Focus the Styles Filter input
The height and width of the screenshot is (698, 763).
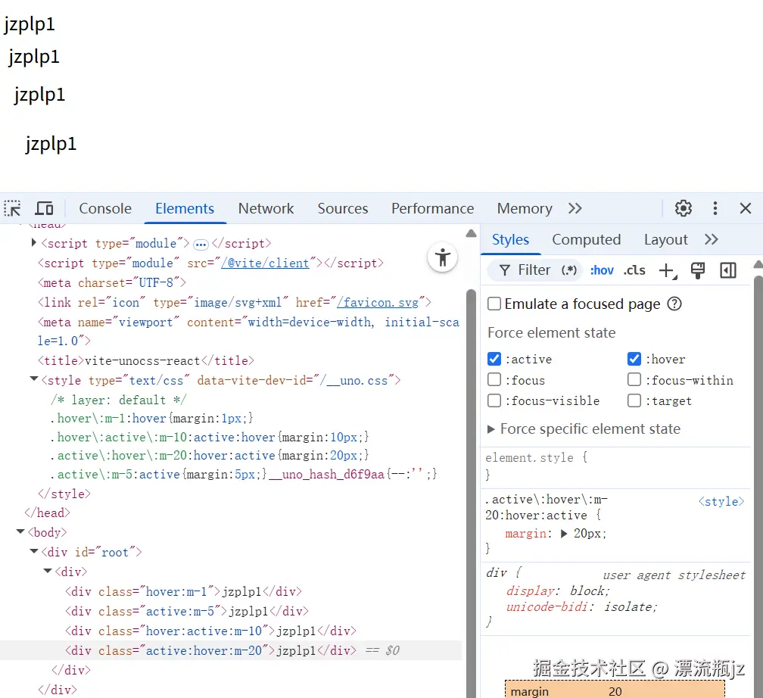tap(534, 270)
